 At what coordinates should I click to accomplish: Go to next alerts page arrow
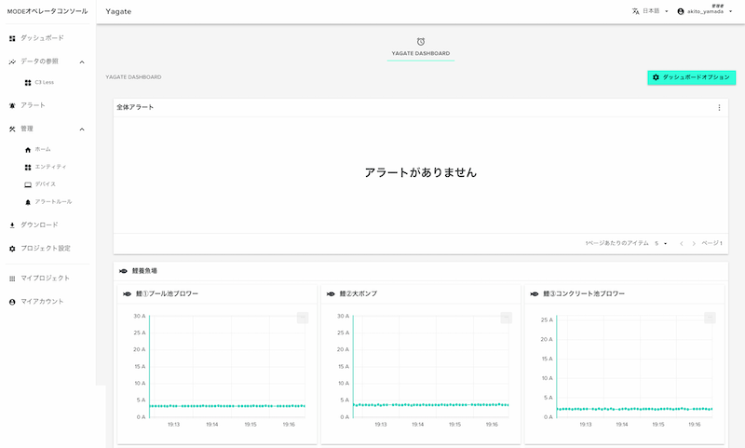[x=694, y=243]
